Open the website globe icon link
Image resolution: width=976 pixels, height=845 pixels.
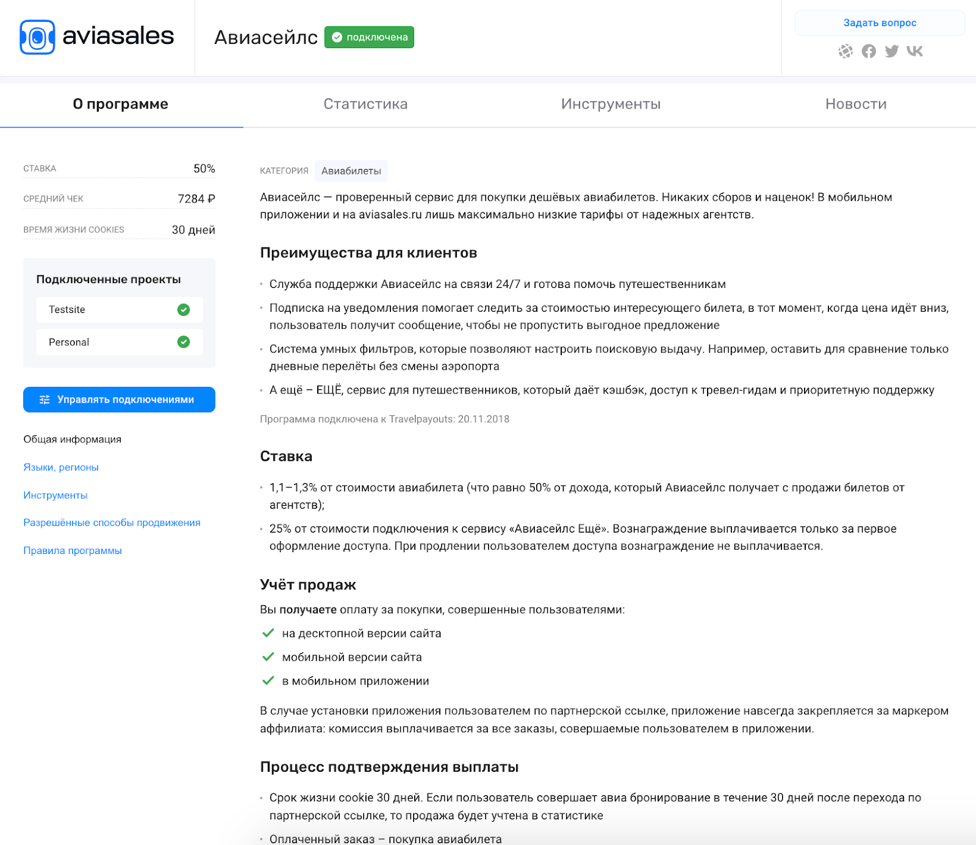(x=845, y=51)
